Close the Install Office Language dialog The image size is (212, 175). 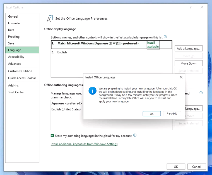point(181,77)
